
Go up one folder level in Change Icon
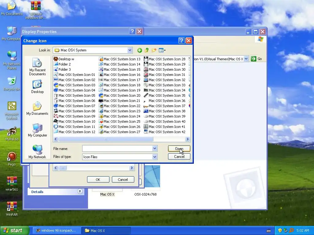tap(147, 50)
